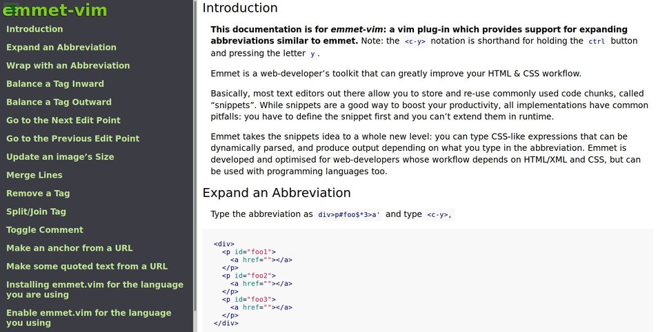The height and width of the screenshot is (332, 658).
Task: Jump to Balance a Tag Outward
Action: tap(59, 102)
